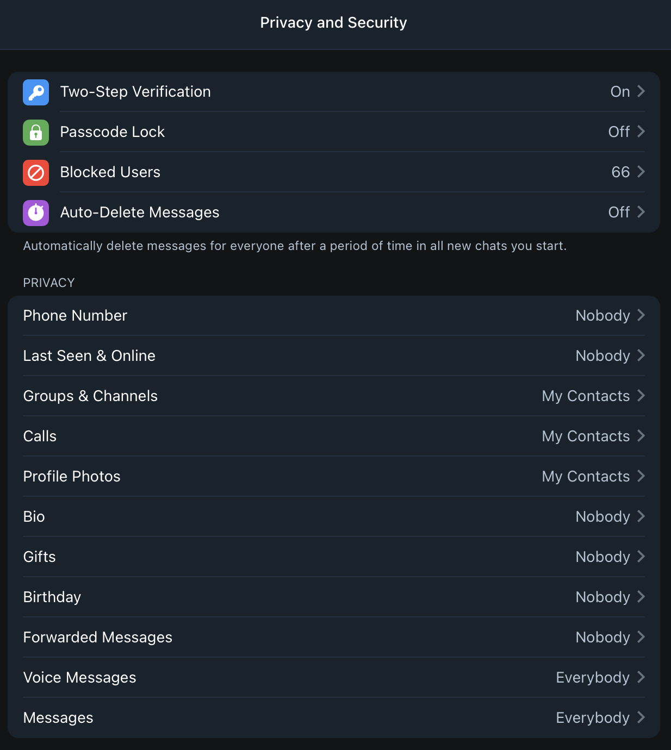Click the blue key Two-Step Verification icon
Screen dimensions: 671x750
36,92
